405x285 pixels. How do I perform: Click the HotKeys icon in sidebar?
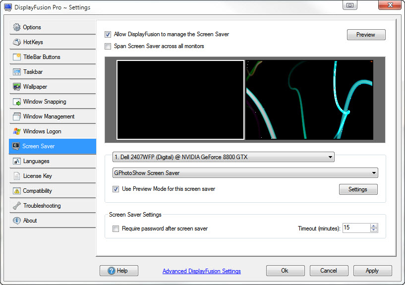(x=16, y=42)
